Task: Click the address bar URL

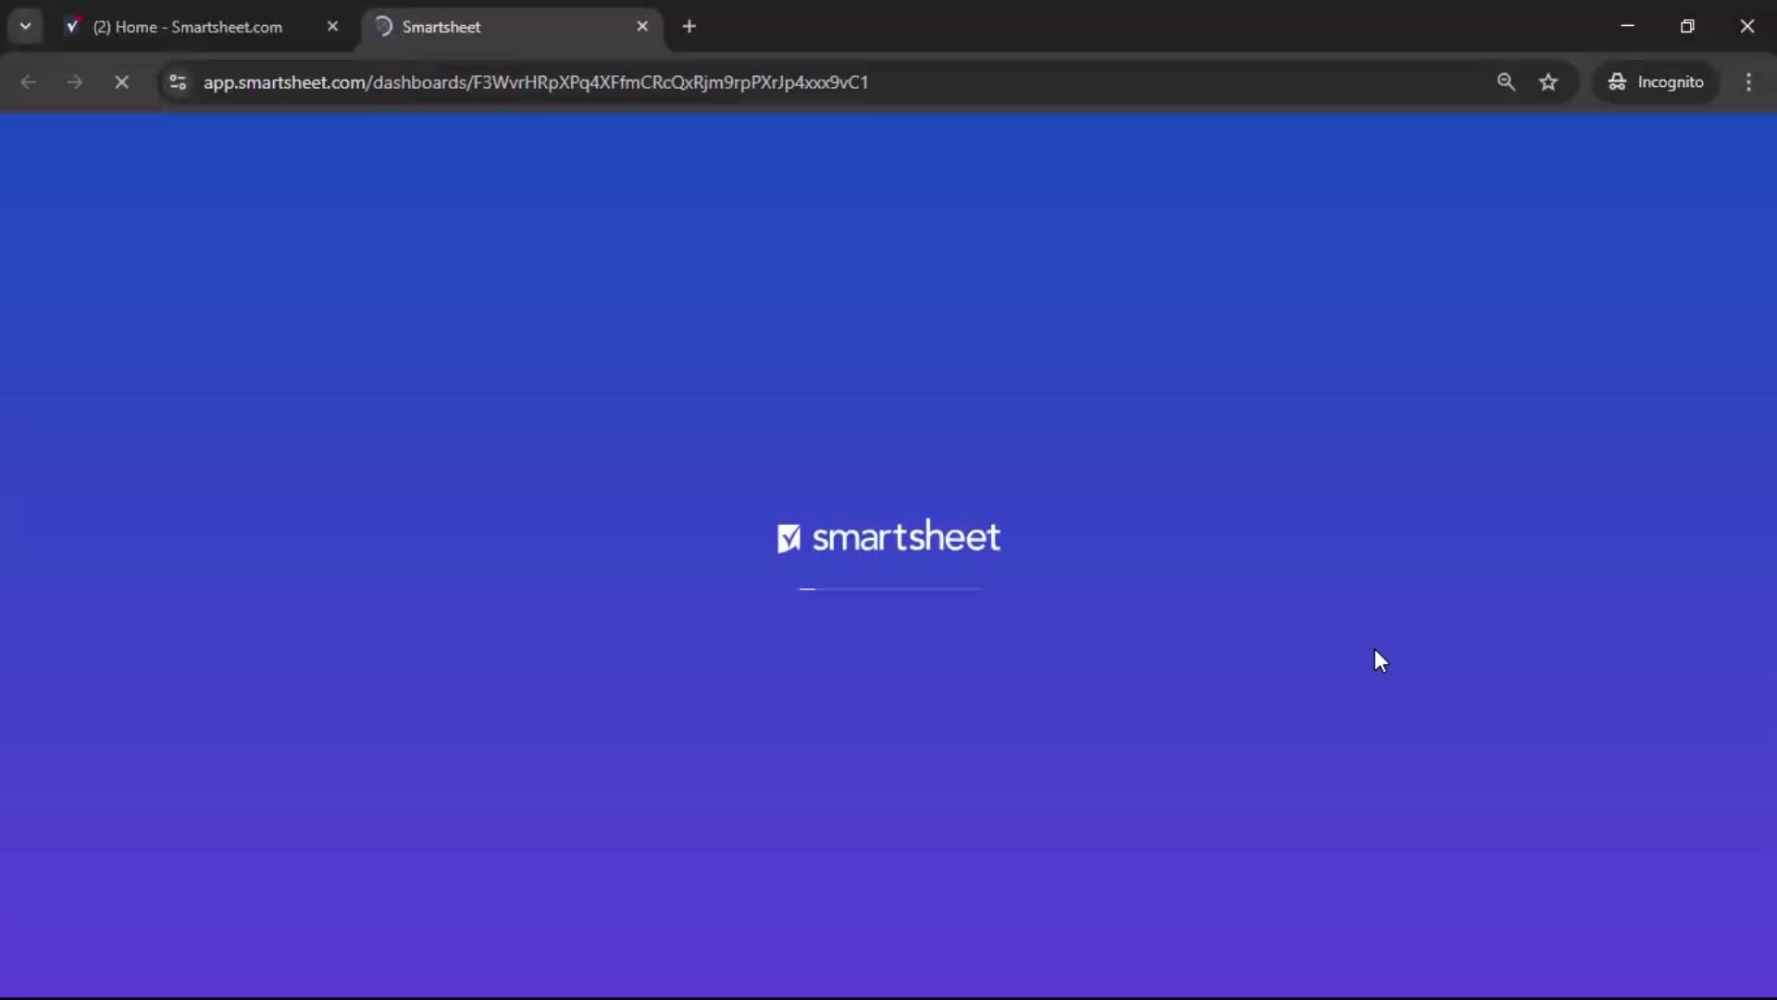Action: pos(537,81)
